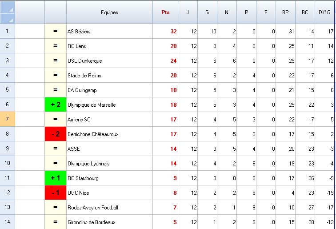The height and width of the screenshot is (229, 336).
Task: Select the red -1 cell for OGC Nice
Action: [56, 193]
